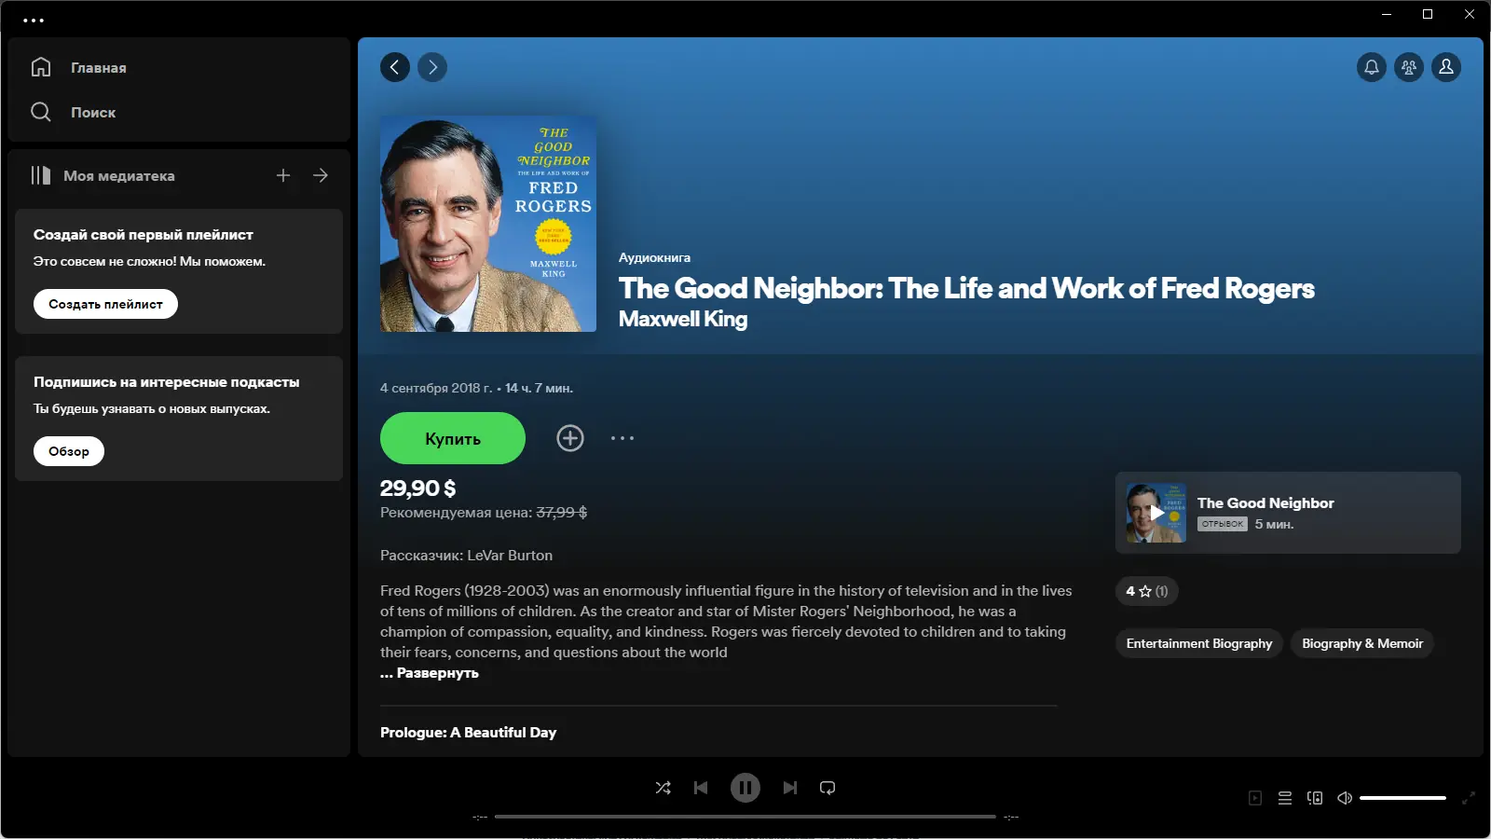1491x839 pixels.
Task: Enter full screen mode icon
Action: click(1469, 798)
